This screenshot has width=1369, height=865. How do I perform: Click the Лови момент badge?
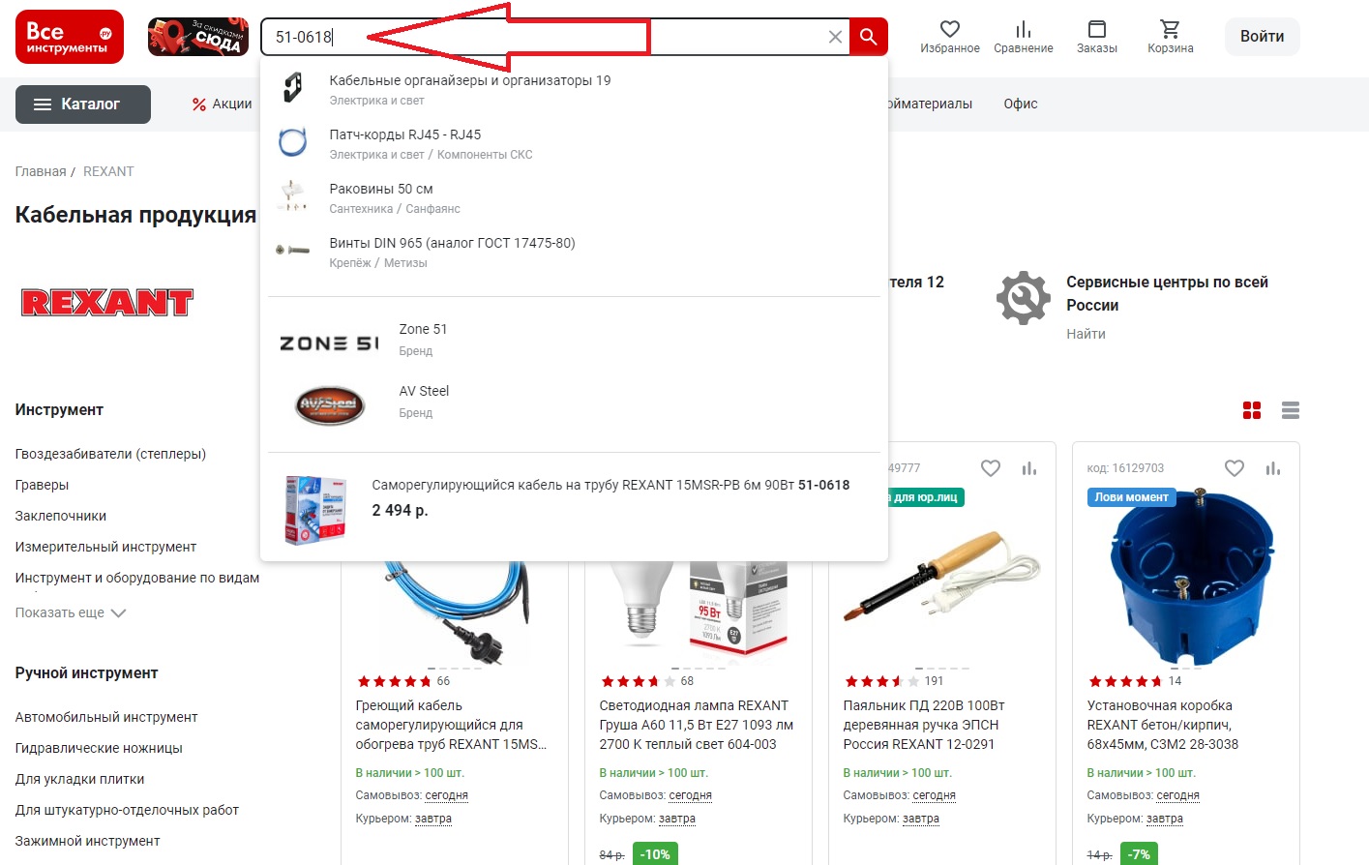tap(1131, 497)
